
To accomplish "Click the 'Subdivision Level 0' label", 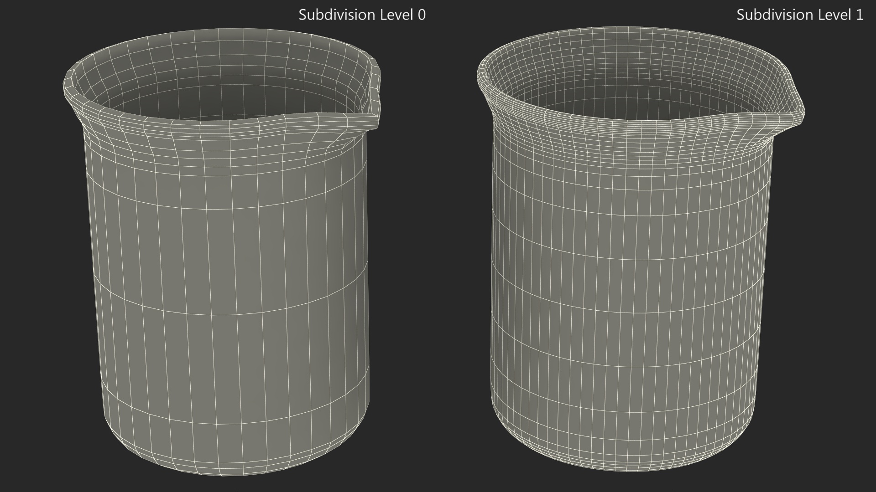I will click(362, 15).
